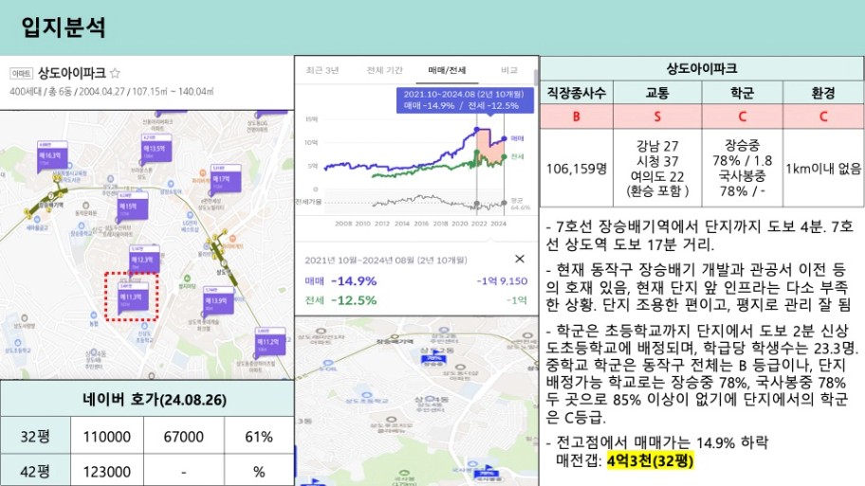The width and height of the screenshot is (865, 486).
Task: Click the 장승중학교 school icon on the map
Action: coord(82,225)
